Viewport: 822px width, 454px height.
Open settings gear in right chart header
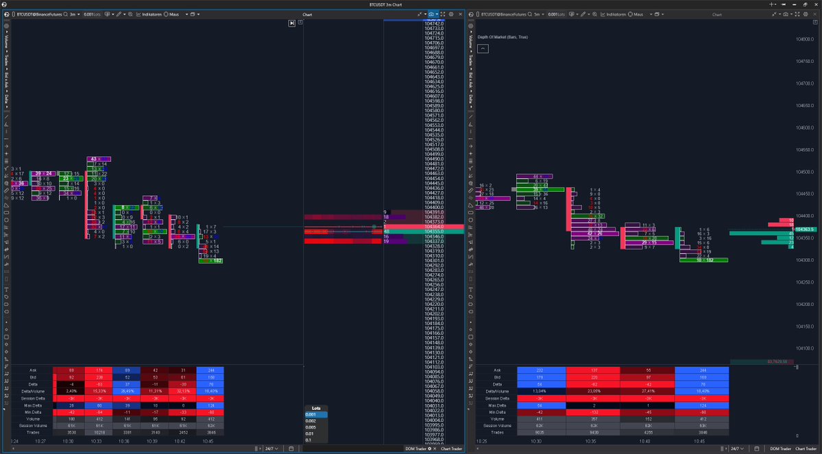(806, 14)
